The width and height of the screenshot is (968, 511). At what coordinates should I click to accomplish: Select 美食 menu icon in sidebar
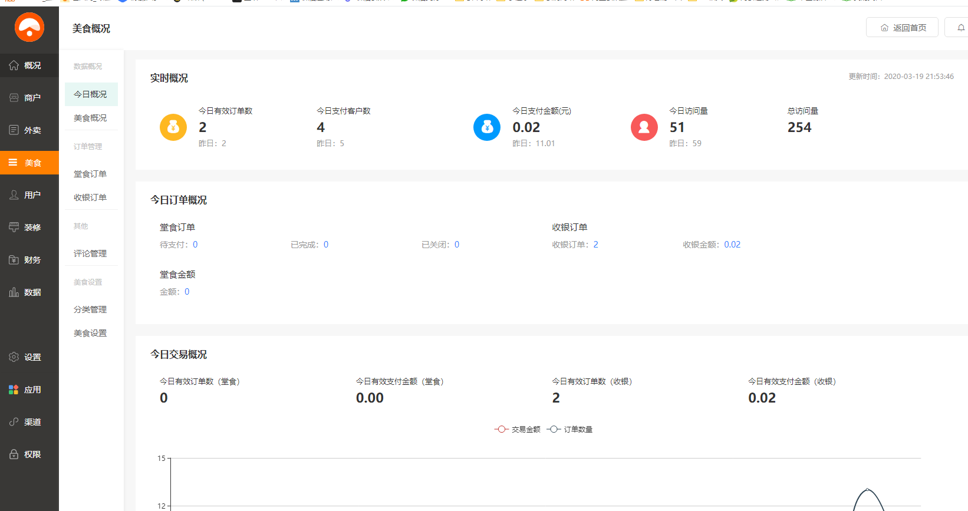13,163
